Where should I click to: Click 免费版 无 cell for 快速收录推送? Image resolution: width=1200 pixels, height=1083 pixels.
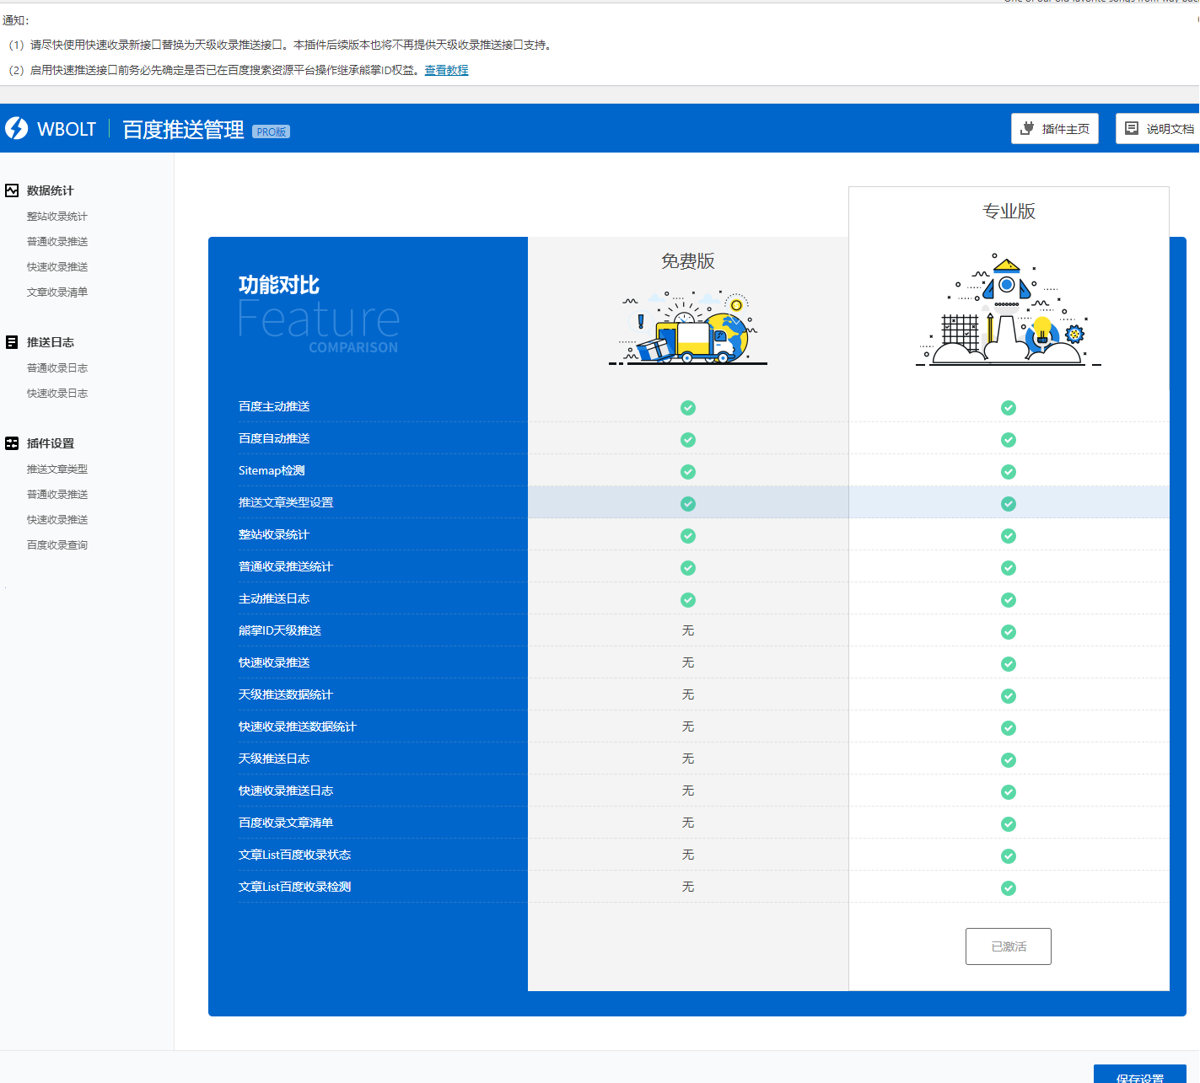click(688, 662)
